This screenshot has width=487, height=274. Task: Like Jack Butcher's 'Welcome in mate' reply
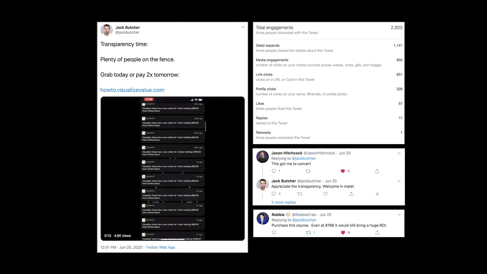click(x=326, y=194)
